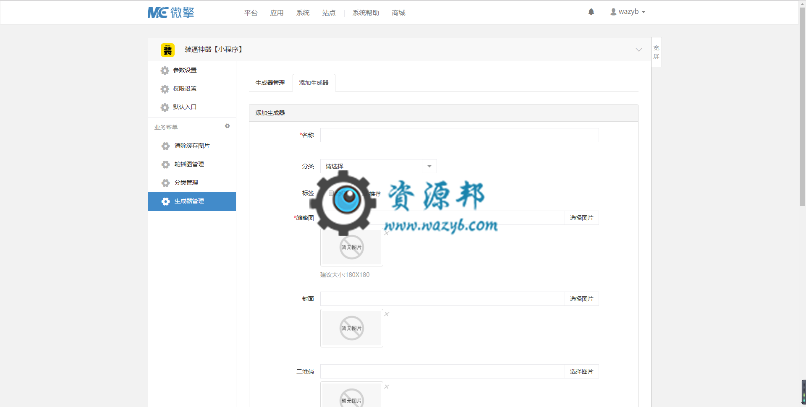Viewport: 806px width, 407px height.
Task: Click gear icon beside 轮播图管理
Action: point(166,164)
